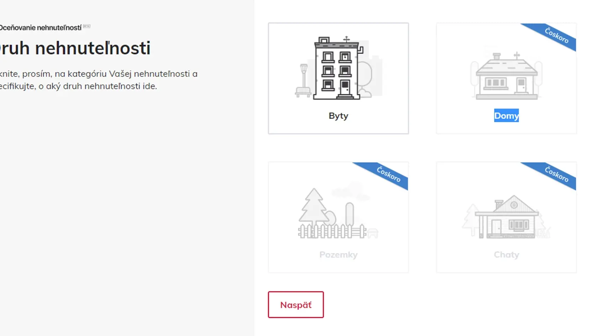Click the greyed-out Chaty label
This screenshot has width=598, height=336.
(506, 255)
